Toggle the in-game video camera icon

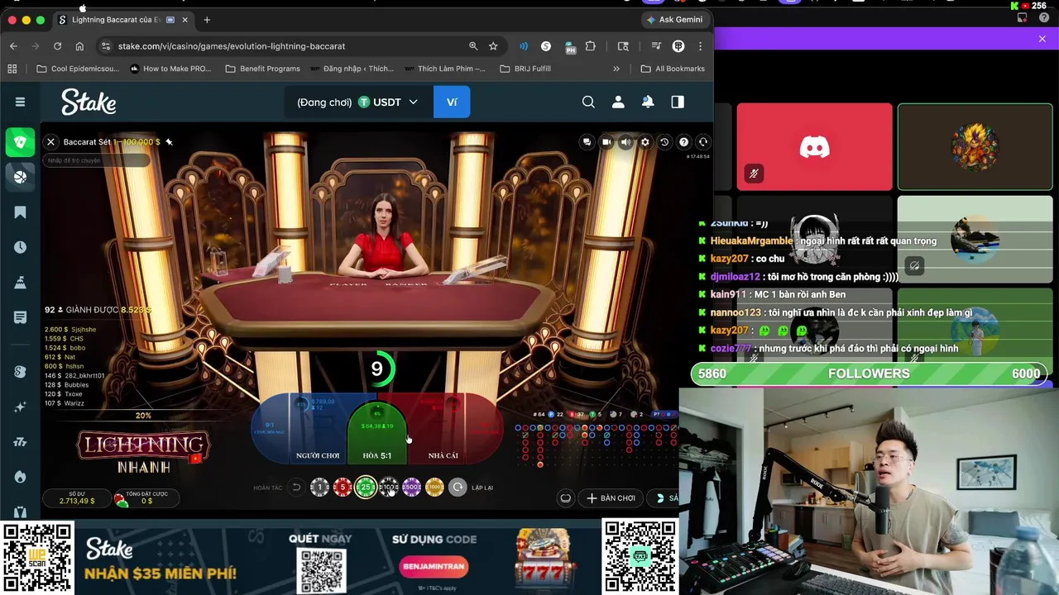click(606, 142)
